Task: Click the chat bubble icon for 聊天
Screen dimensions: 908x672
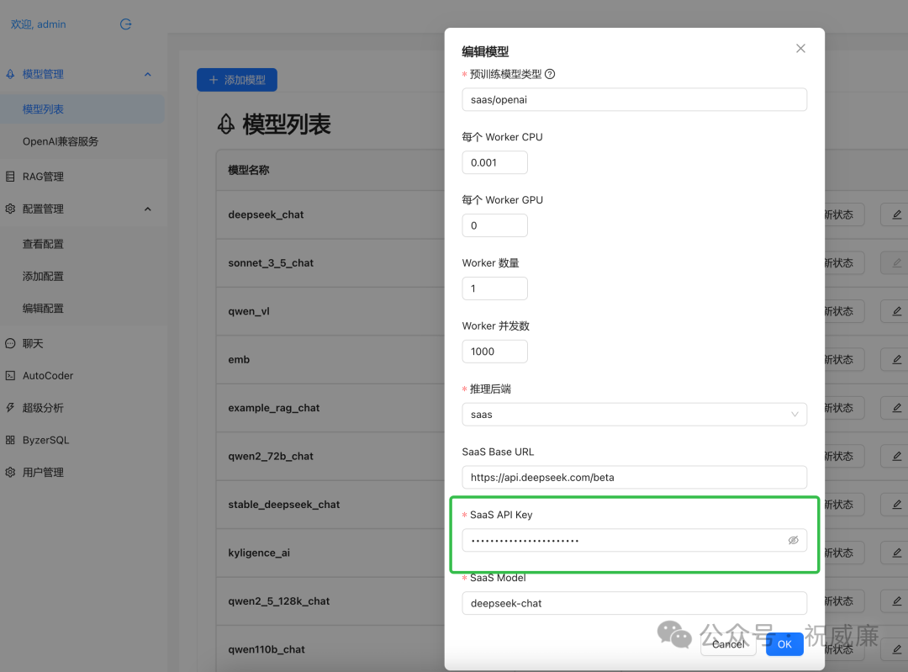Action: pyautogui.click(x=10, y=343)
